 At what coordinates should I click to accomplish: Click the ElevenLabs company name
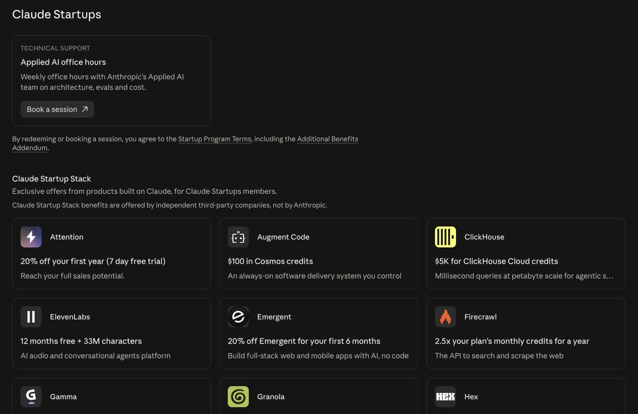(x=70, y=317)
